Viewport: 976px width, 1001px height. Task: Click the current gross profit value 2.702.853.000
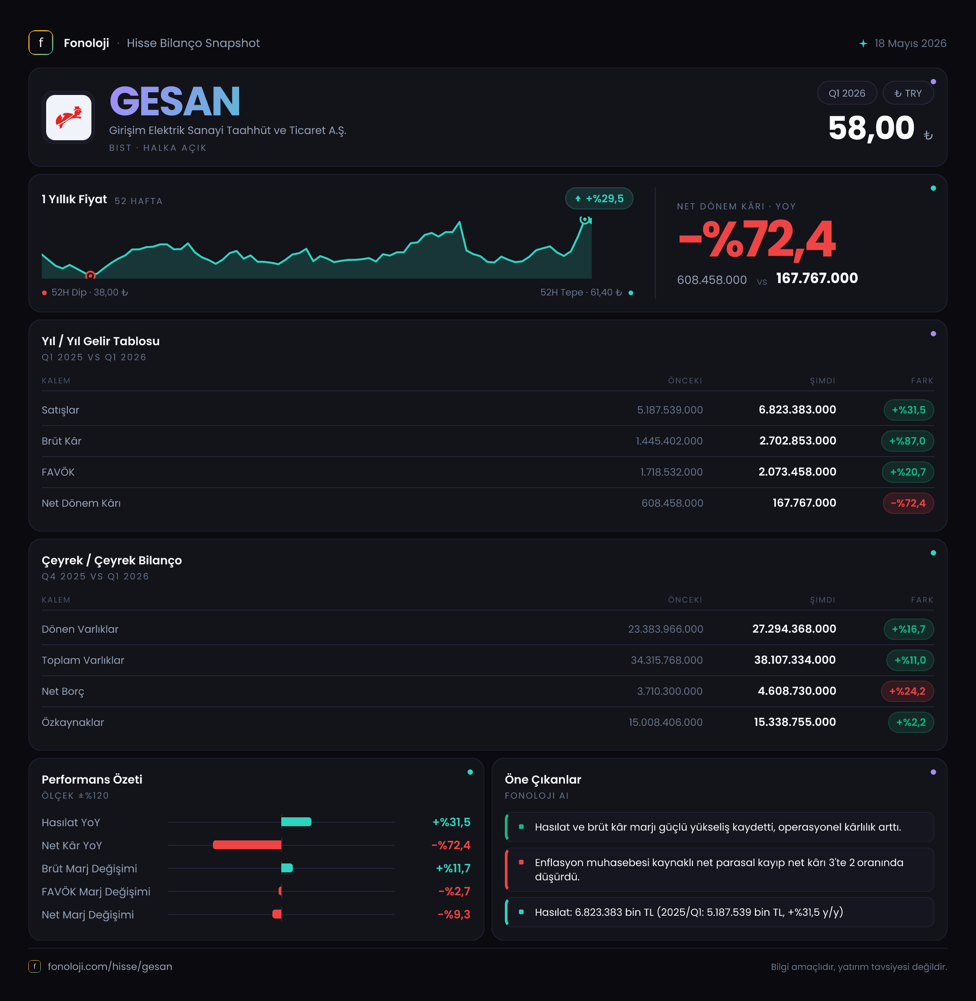coord(798,441)
